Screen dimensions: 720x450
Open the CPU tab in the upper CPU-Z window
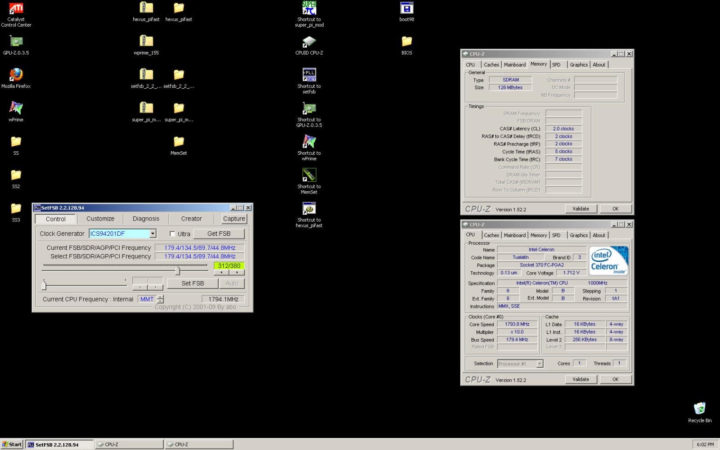click(x=471, y=65)
